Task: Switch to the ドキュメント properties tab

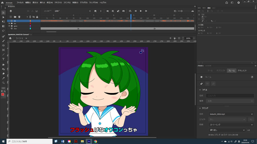Action: 242,71
